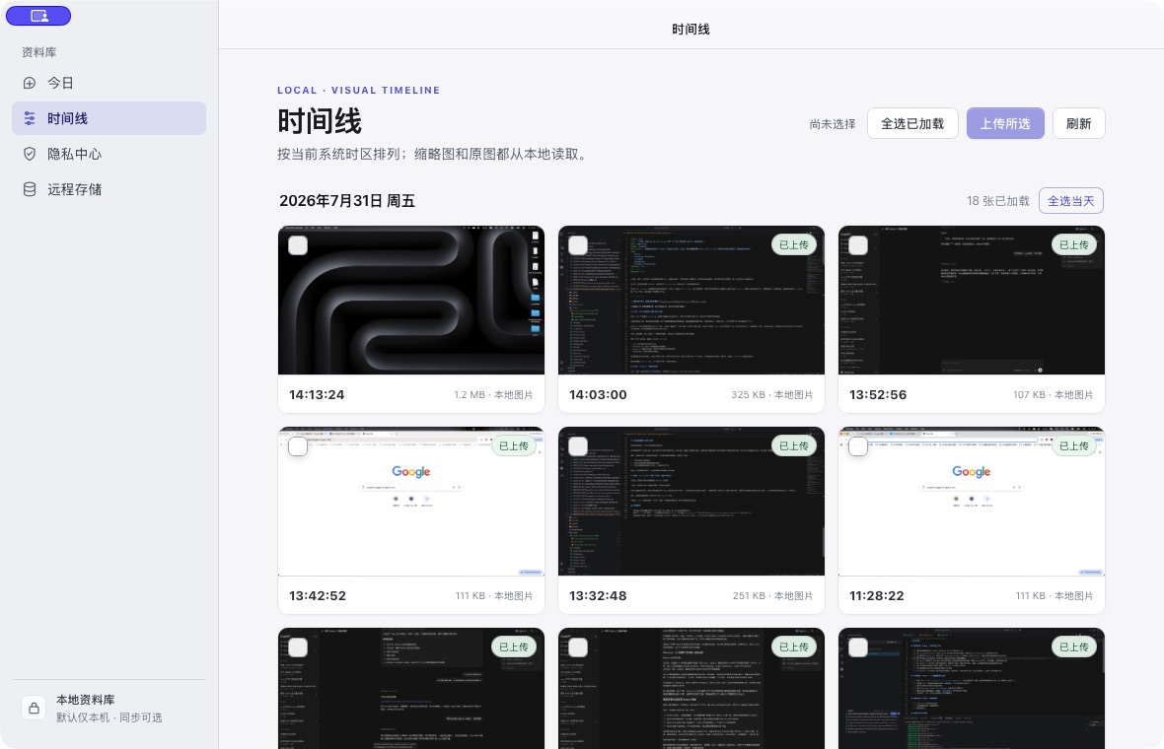Click the 本地资料库 lock icon
This screenshot has height=749, width=1164.
click(35, 709)
